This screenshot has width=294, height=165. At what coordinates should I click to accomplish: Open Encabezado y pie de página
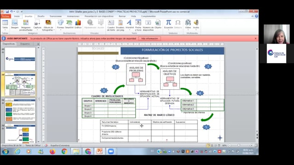120,25
